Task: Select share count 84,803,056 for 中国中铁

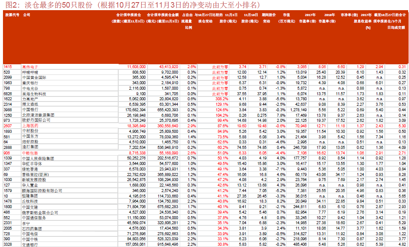Action: [x=136, y=239]
